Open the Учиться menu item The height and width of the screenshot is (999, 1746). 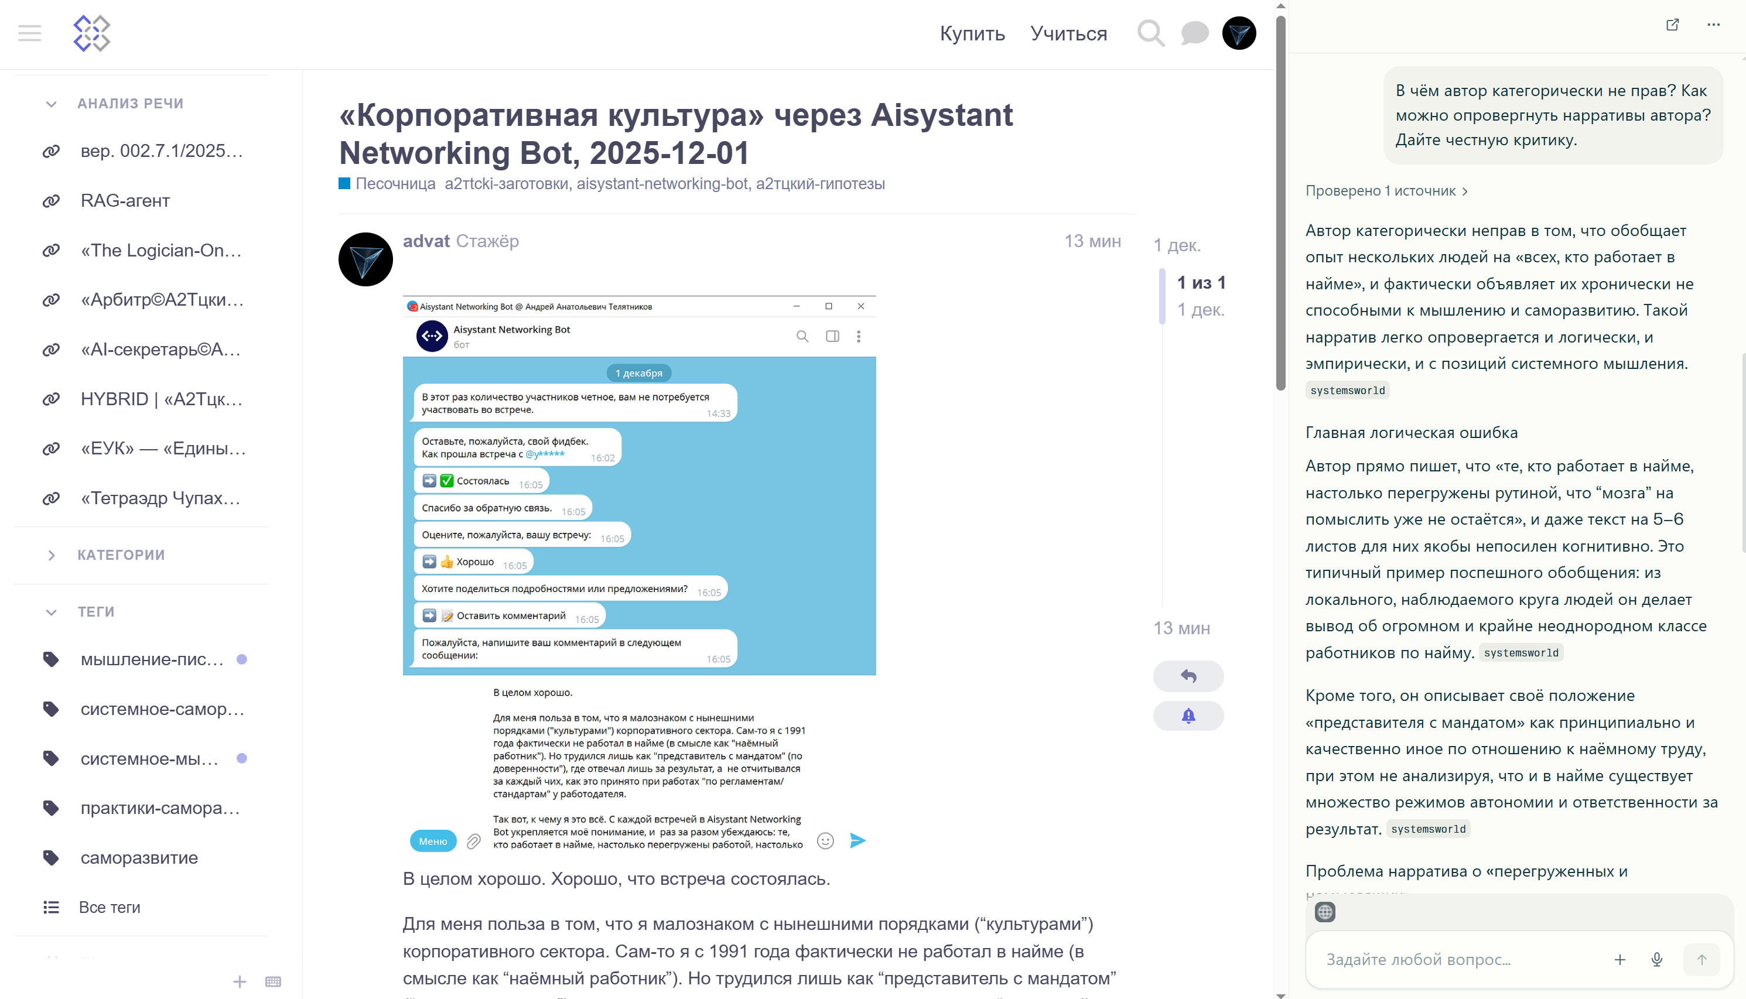1068,33
